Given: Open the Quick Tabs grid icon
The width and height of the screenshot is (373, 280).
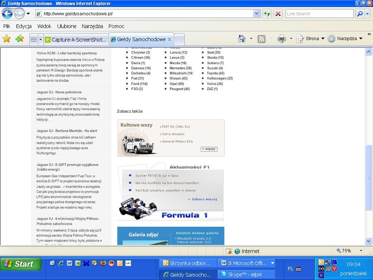Looking at the screenshot, I should (34, 39).
